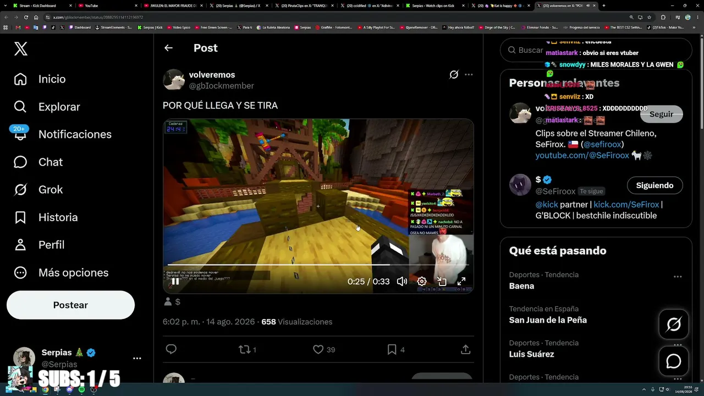
Task: Open Spotify from the taskbar
Action: tap(81, 390)
